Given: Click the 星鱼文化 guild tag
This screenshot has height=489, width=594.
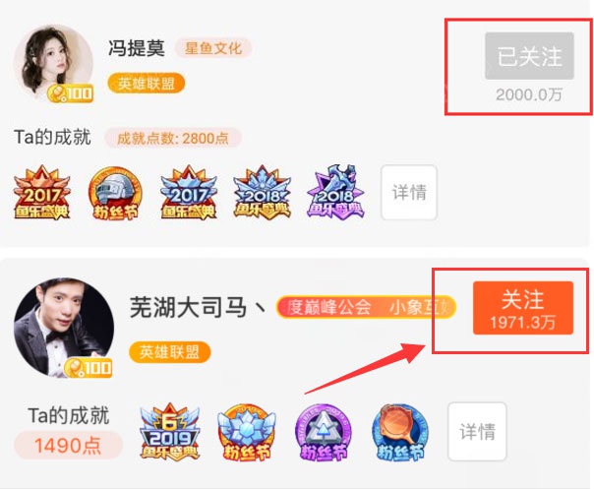Looking at the screenshot, I should pyautogui.click(x=212, y=48).
